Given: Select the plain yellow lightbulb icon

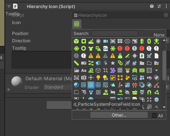Looking at the screenshot, I should pyautogui.click(x=98, y=78).
